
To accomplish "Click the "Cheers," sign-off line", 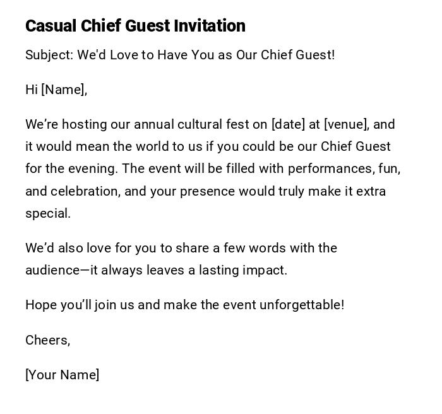I will (47, 340).
